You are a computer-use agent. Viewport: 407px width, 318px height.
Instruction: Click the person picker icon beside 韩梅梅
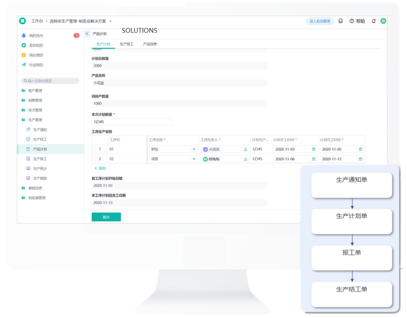click(245, 159)
